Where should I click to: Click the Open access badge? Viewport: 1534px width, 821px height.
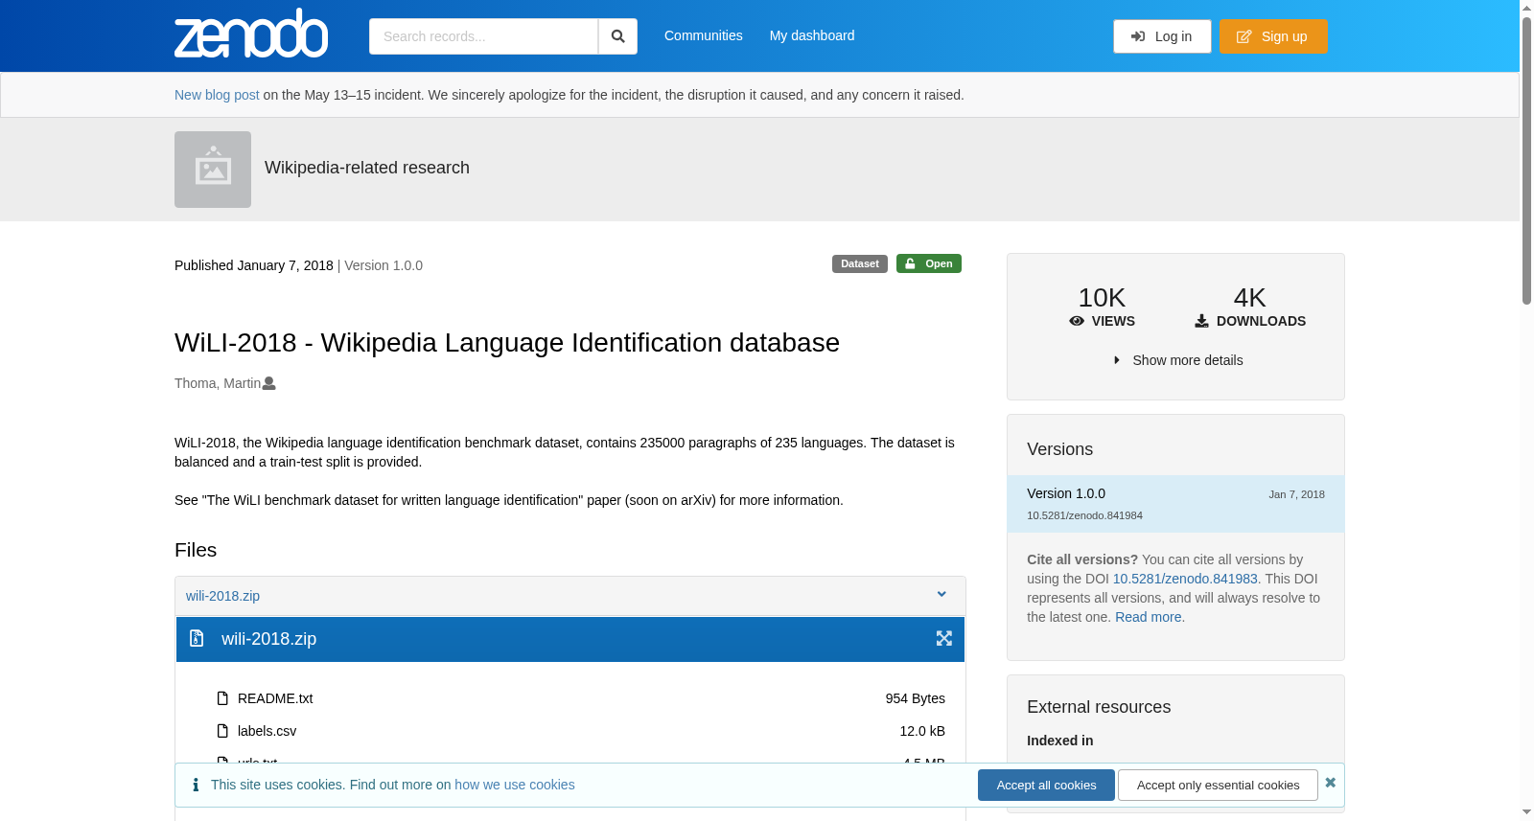(x=929, y=263)
